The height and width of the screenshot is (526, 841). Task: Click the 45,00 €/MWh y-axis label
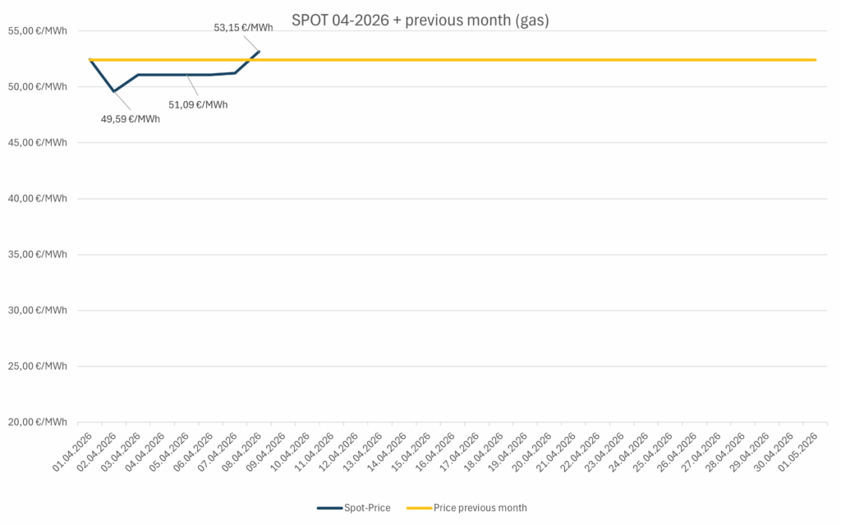[38, 142]
